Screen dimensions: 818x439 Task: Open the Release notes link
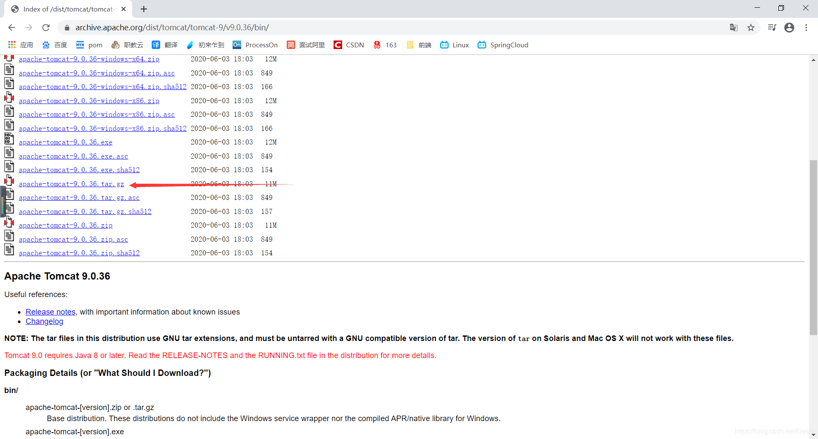point(50,312)
